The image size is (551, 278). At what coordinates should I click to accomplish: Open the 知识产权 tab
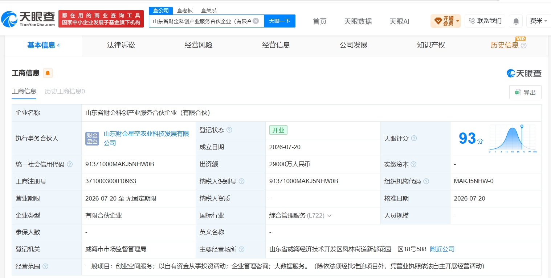431,45
